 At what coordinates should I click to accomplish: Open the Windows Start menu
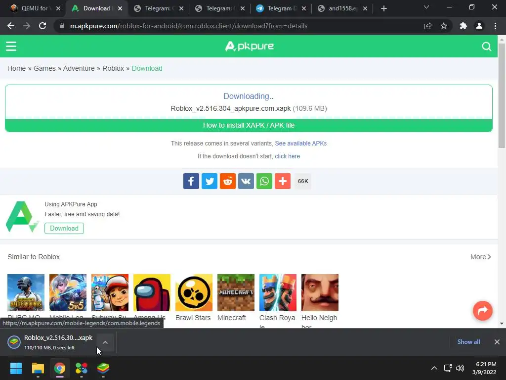(x=16, y=368)
